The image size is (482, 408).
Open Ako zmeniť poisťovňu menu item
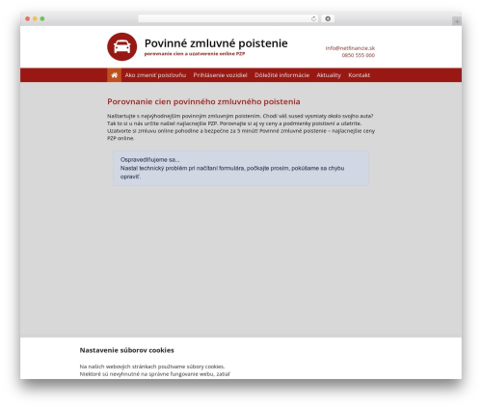tap(155, 75)
